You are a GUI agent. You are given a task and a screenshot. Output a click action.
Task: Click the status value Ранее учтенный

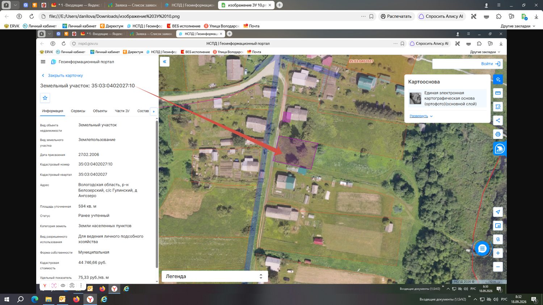point(94,216)
